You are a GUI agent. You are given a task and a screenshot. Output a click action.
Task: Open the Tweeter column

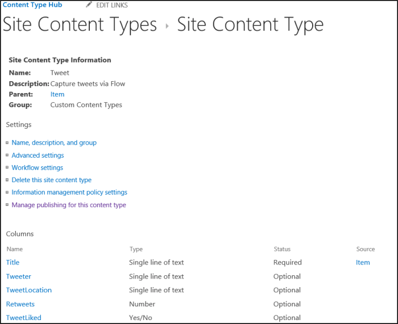pos(19,276)
